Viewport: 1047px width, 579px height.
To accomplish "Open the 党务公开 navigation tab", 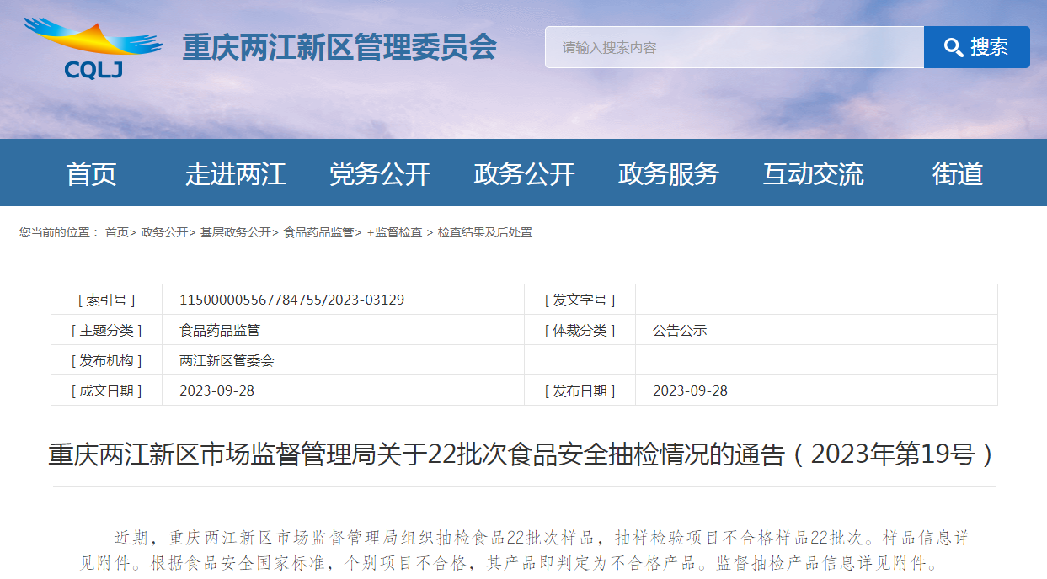I will point(380,173).
